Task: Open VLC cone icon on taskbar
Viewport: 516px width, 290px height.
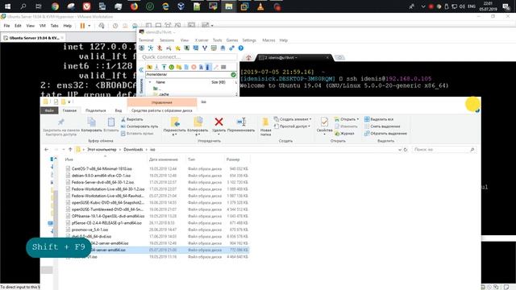Action: pyautogui.click(x=260, y=6)
